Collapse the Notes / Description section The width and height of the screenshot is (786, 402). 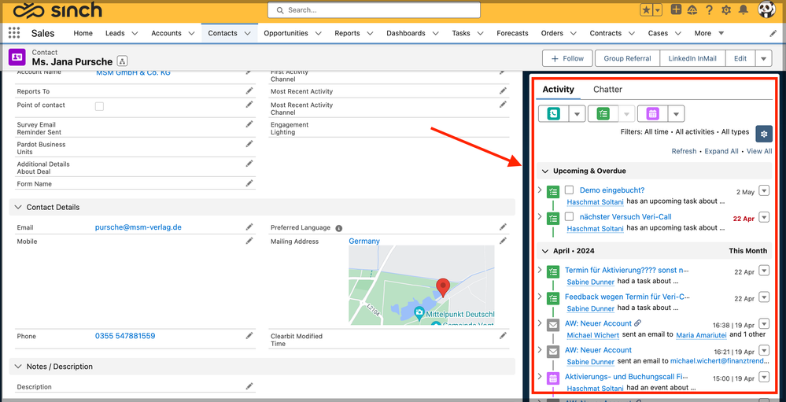click(18, 367)
